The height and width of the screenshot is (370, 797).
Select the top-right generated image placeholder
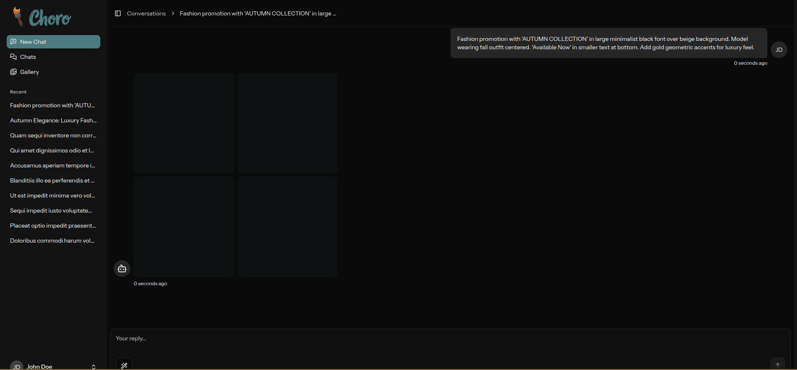pos(288,123)
